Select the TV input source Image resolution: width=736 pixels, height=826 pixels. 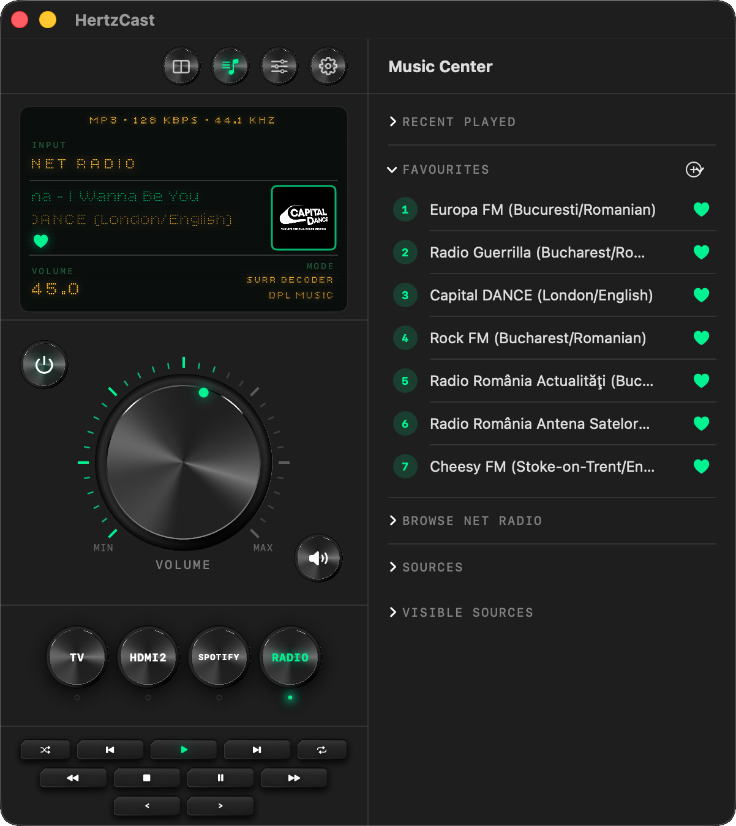[77, 657]
